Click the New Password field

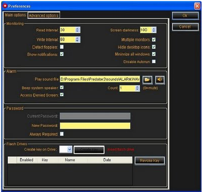[x=95, y=126]
